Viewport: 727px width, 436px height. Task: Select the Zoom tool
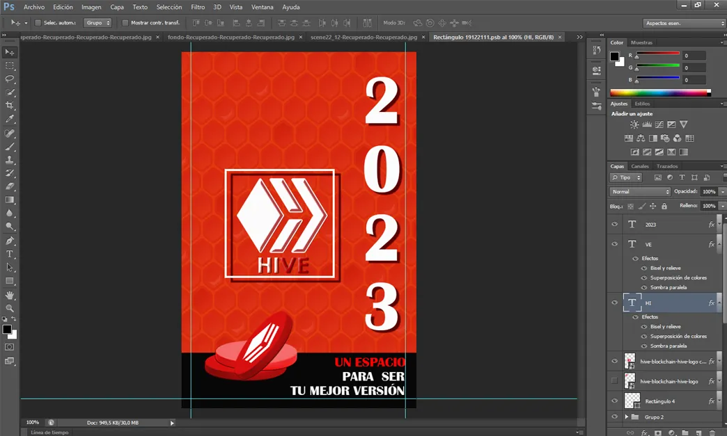[10, 308]
